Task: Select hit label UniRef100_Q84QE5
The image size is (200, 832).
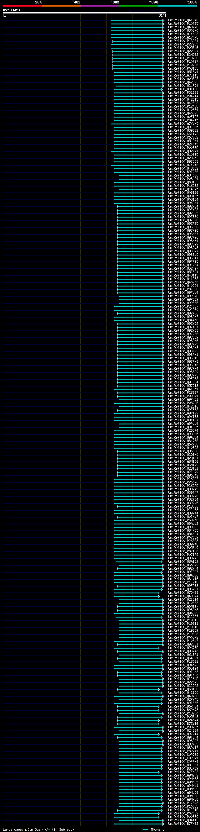Action: coord(183,441)
